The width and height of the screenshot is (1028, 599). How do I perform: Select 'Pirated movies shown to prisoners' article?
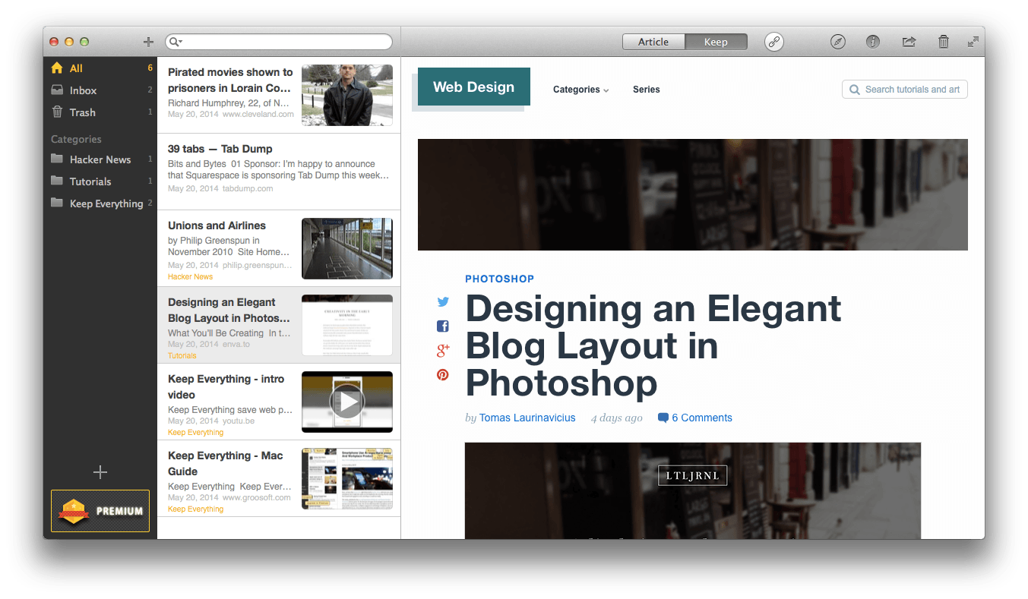click(279, 96)
